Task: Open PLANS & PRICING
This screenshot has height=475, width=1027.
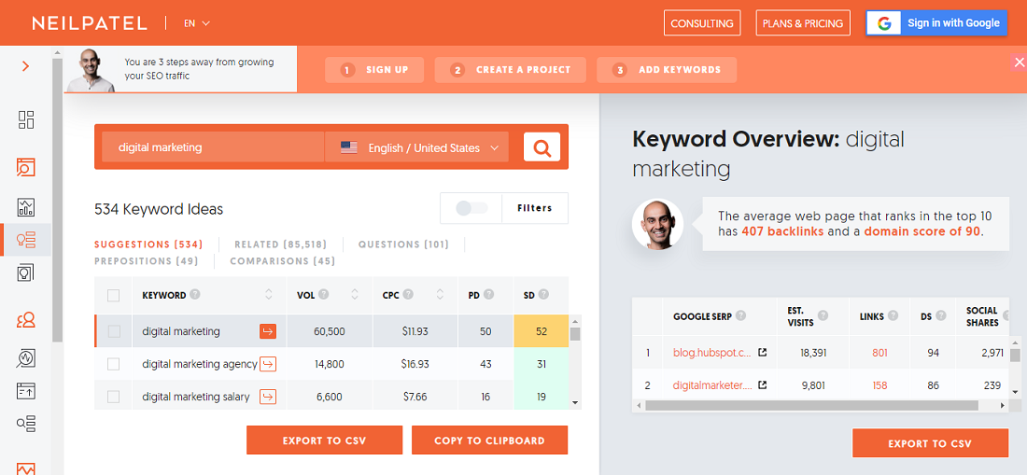Action: 803,23
